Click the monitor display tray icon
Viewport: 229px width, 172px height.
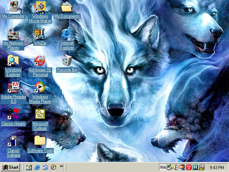click(x=182, y=167)
